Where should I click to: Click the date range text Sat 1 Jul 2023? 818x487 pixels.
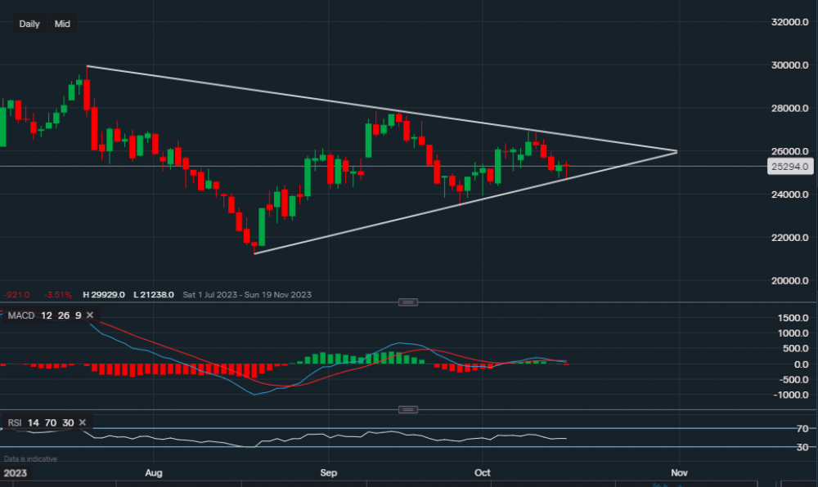214,294
